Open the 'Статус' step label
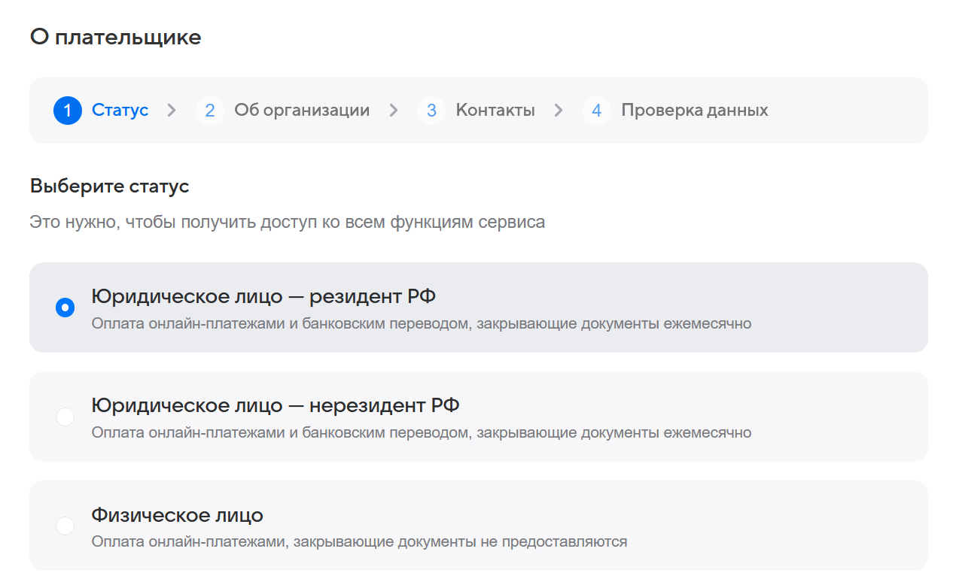 [x=120, y=111]
